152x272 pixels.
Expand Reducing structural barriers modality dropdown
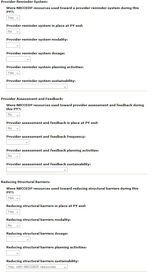pos(13,226)
